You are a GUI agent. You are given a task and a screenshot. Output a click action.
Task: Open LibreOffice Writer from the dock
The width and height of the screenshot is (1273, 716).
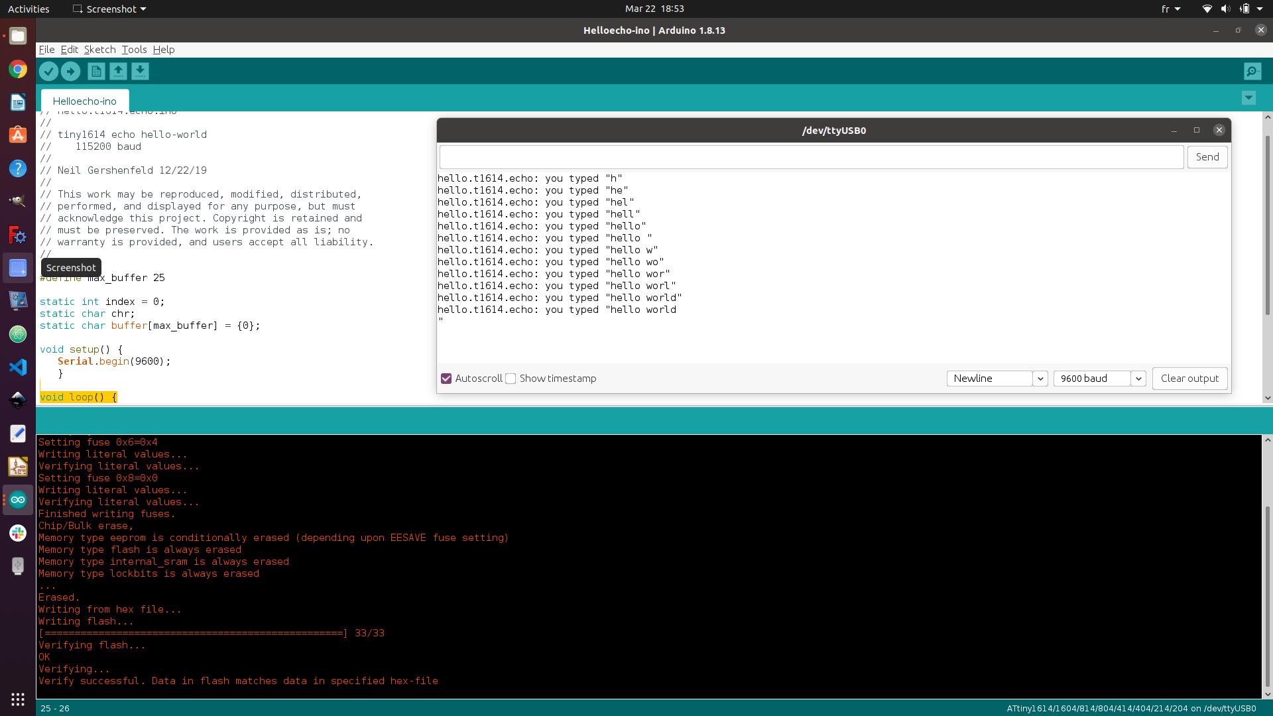coord(18,102)
